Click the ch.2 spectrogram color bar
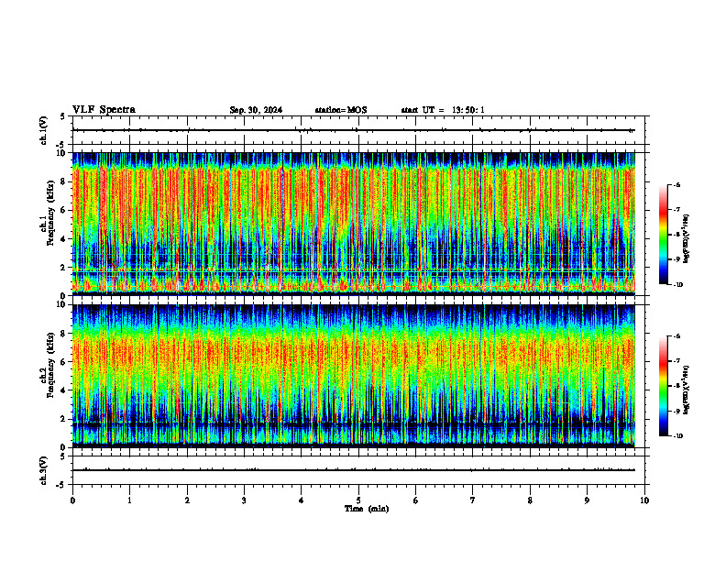This screenshot has height=561, width=726. (664, 386)
